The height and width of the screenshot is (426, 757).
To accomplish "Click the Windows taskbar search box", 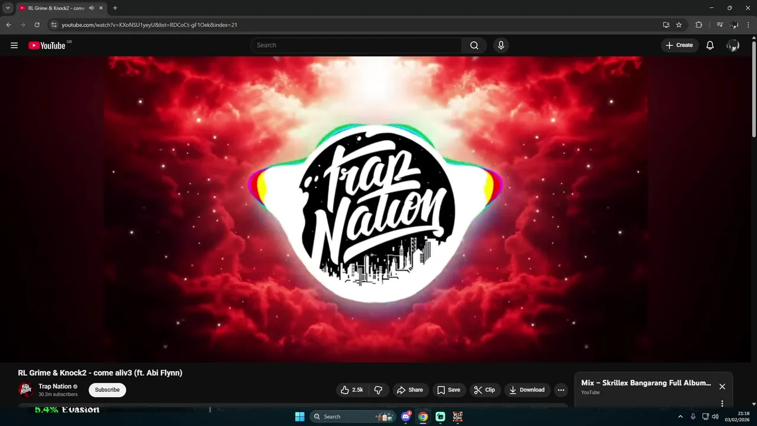I will (x=353, y=417).
